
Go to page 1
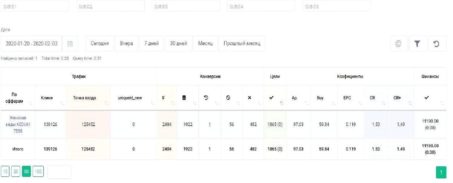coord(441,172)
